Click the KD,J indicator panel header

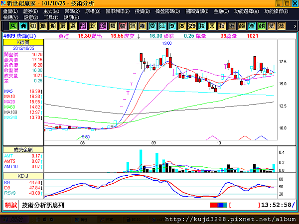pyautogui.click(x=23, y=176)
